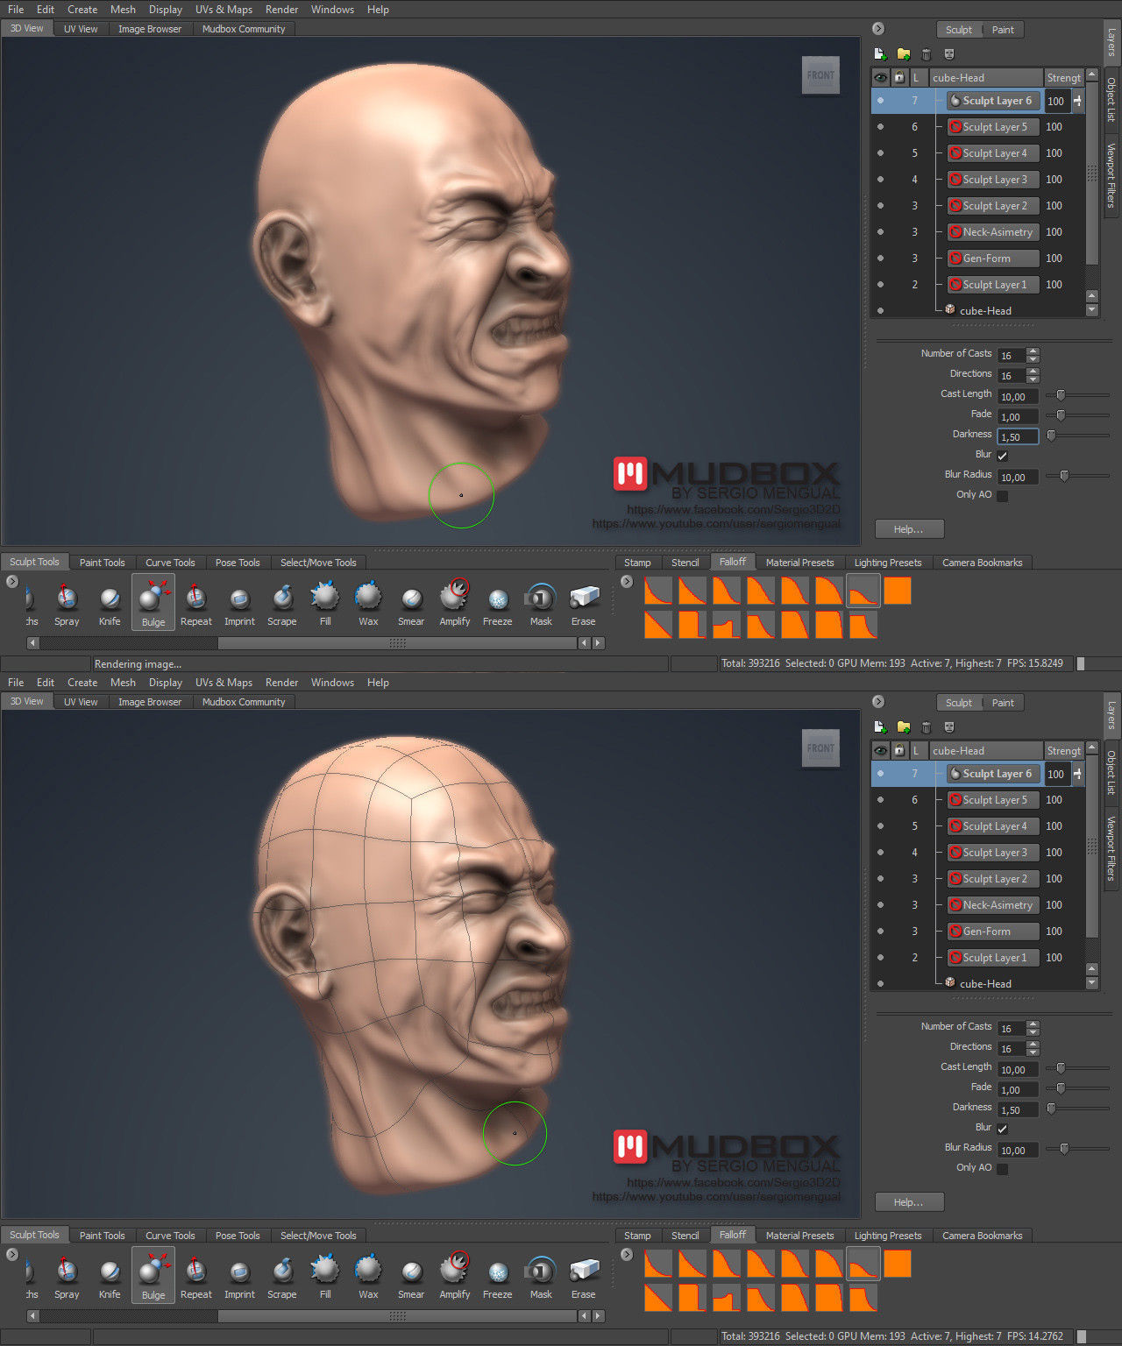The width and height of the screenshot is (1122, 1346).
Task: Collapse the layers panel arrow in bottom window
Action: pyautogui.click(x=878, y=702)
